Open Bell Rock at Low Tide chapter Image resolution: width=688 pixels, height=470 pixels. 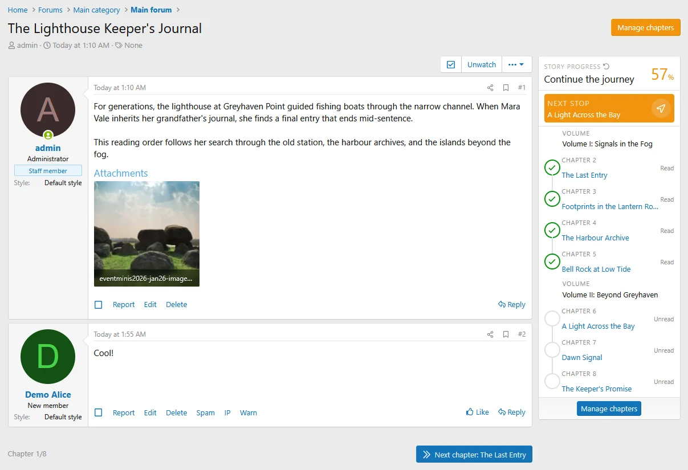pos(596,269)
